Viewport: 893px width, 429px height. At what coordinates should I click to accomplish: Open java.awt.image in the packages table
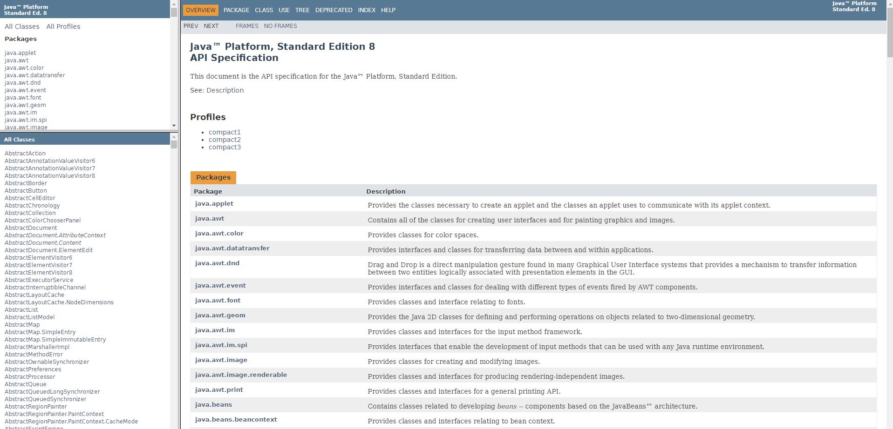point(221,360)
